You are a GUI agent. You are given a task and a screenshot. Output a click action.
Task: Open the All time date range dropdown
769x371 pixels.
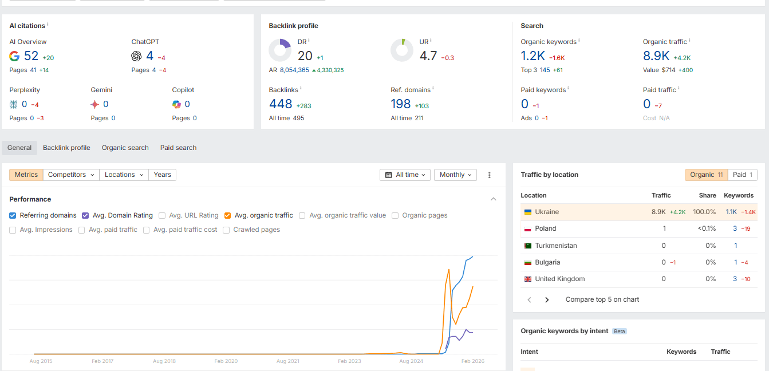[x=405, y=175]
